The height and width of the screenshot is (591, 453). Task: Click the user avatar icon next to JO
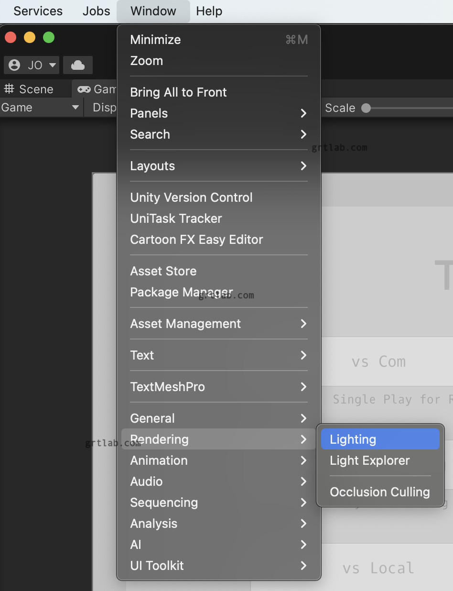click(x=14, y=65)
